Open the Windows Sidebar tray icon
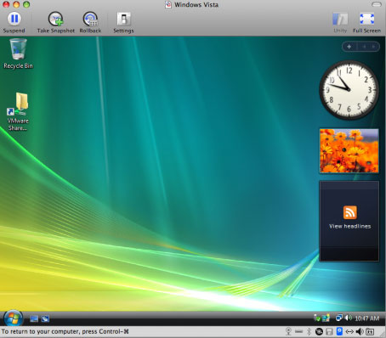The height and width of the screenshot is (338, 386). click(326, 318)
